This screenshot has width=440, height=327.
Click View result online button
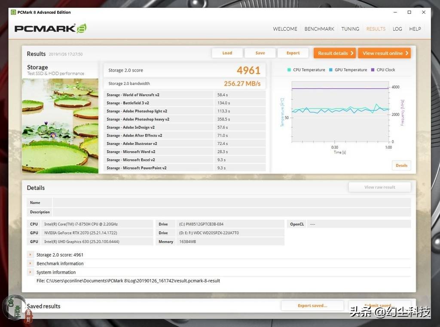[x=385, y=53]
